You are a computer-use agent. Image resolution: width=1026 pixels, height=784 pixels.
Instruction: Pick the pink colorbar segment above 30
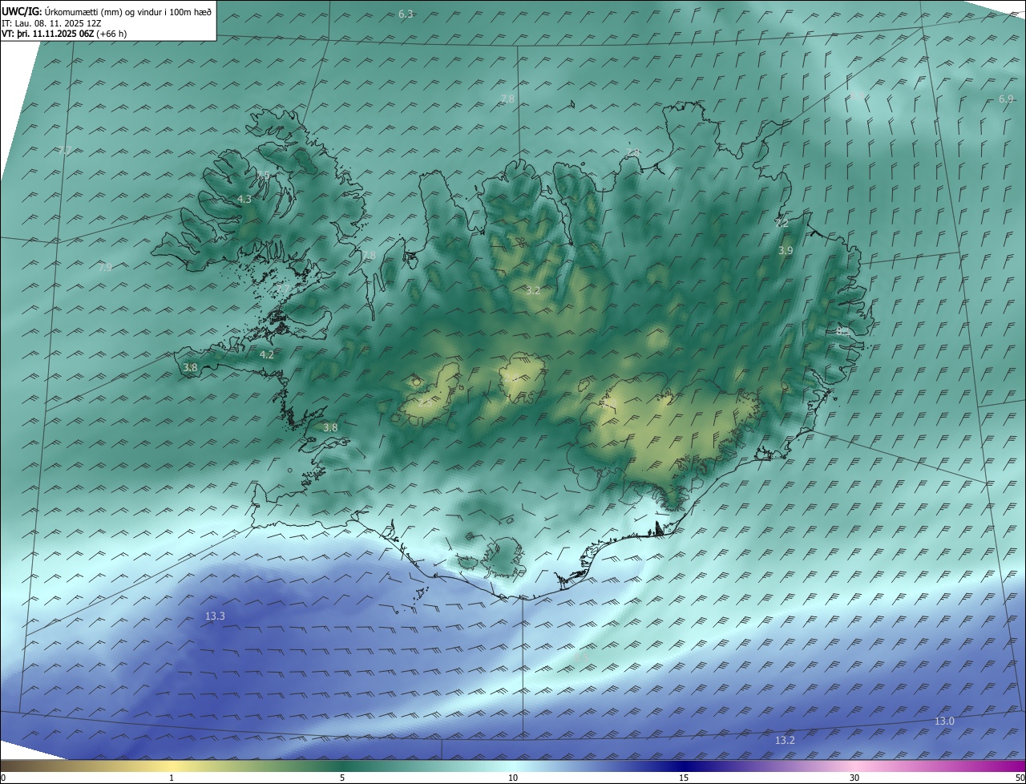click(x=854, y=766)
